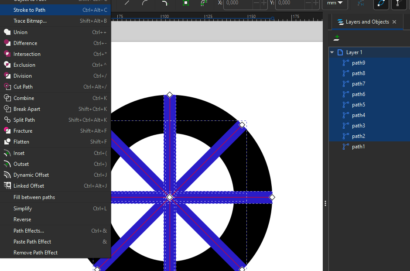Select path2 in the layers list

tap(369, 136)
